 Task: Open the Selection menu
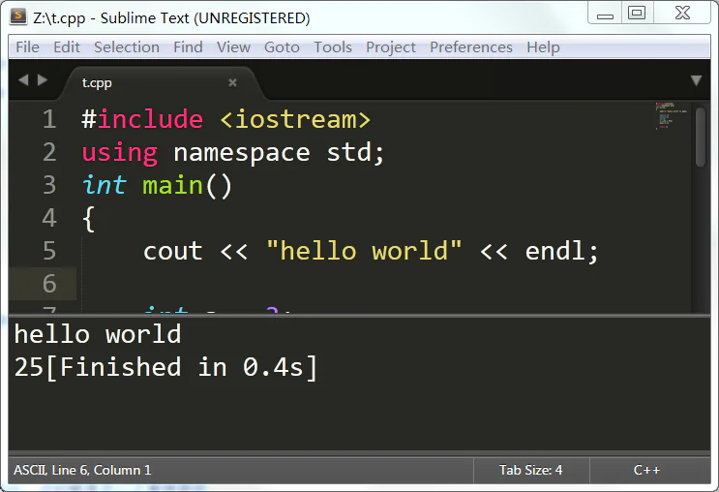coord(126,47)
